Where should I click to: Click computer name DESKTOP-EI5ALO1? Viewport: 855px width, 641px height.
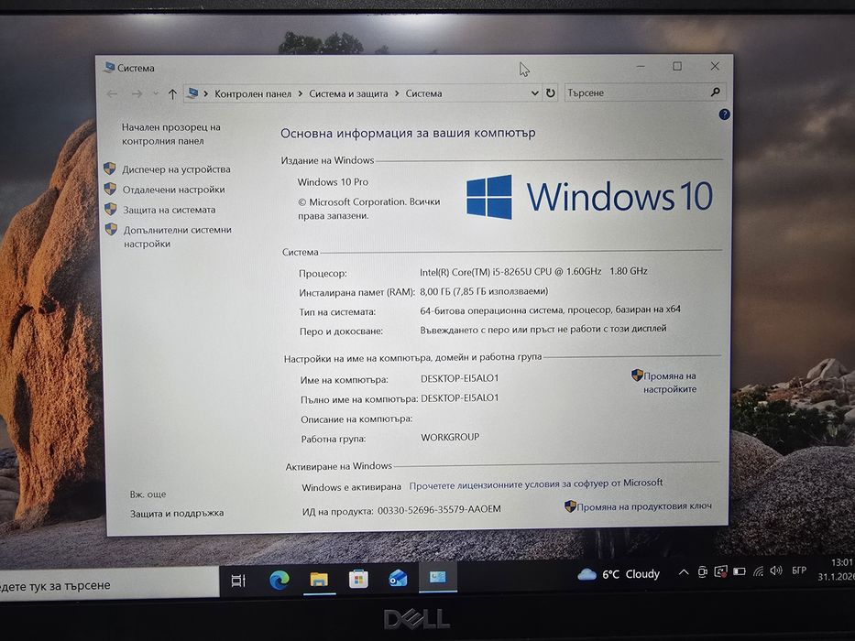[460, 378]
